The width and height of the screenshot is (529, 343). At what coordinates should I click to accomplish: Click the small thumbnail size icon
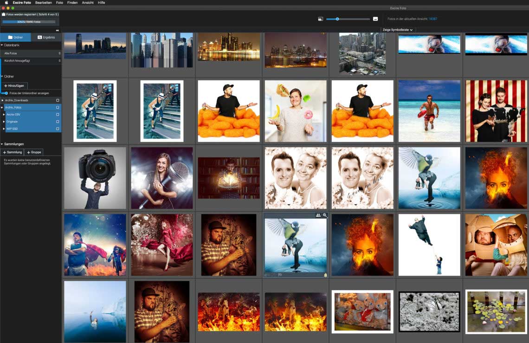point(320,19)
